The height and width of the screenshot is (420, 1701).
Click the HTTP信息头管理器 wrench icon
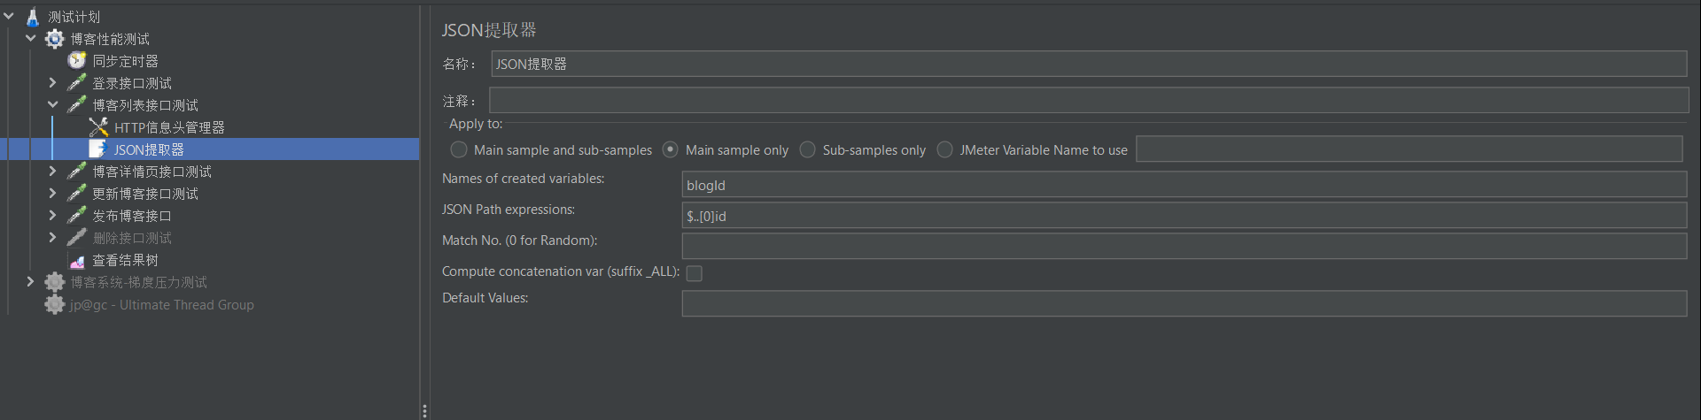pyautogui.click(x=98, y=127)
